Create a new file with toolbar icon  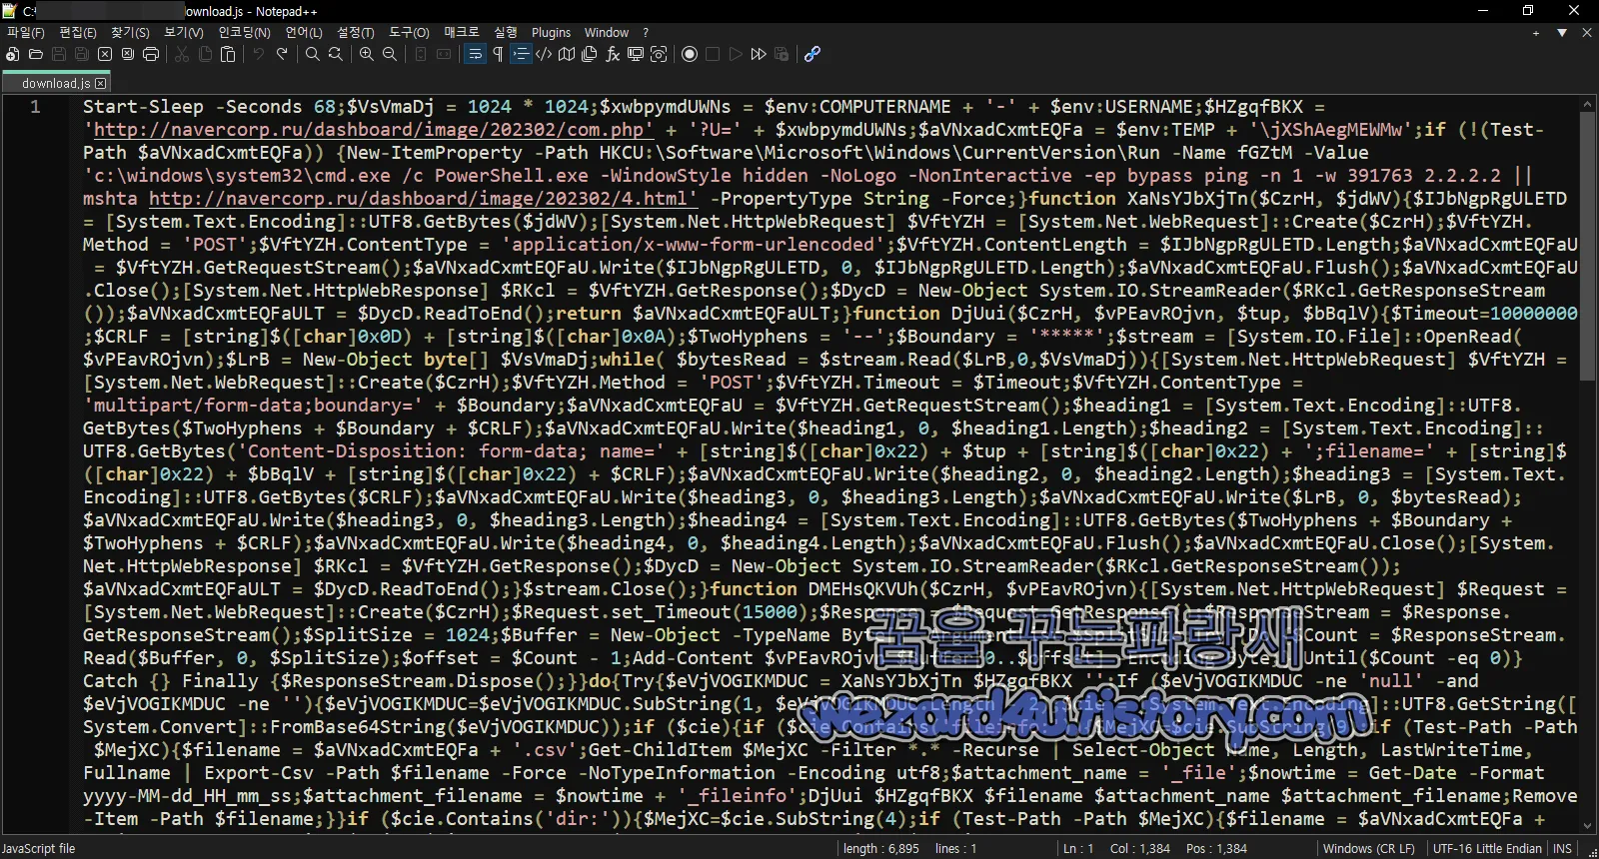point(13,54)
